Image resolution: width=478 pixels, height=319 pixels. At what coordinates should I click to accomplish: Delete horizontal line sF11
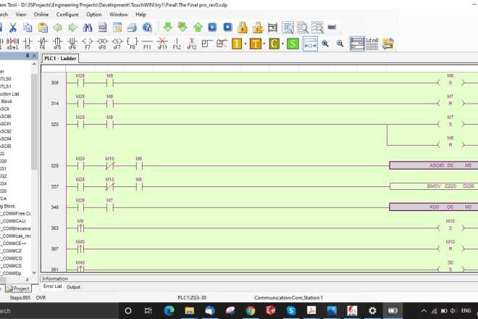coord(162,43)
